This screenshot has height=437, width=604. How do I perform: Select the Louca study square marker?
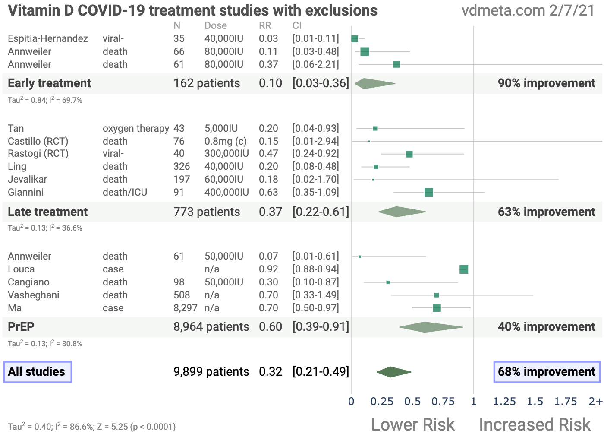click(x=464, y=269)
